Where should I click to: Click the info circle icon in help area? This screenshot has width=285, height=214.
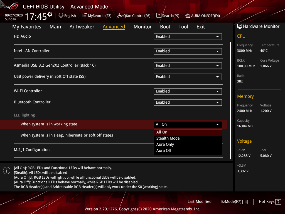click(7, 171)
